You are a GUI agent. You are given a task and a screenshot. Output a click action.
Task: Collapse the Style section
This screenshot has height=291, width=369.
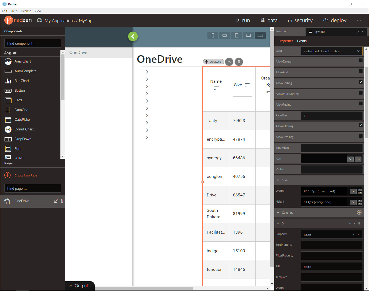click(278, 180)
